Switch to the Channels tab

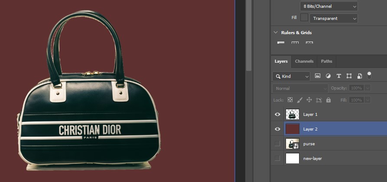coord(304,61)
